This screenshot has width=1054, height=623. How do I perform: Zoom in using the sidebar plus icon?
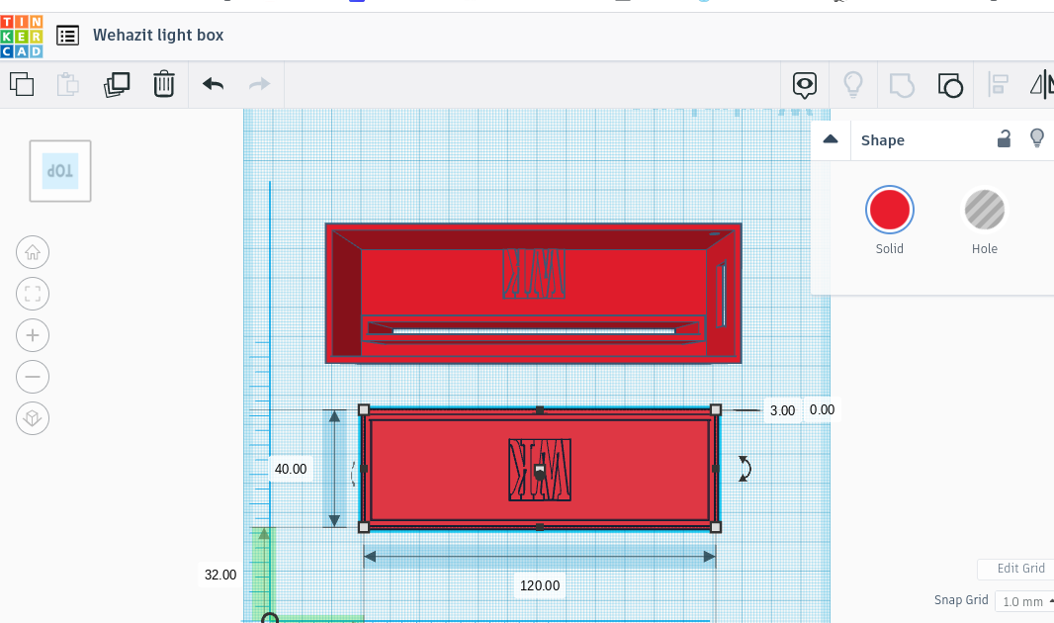click(33, 335)
